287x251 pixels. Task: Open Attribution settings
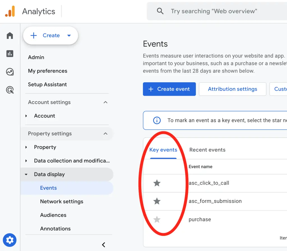(232, 89)
